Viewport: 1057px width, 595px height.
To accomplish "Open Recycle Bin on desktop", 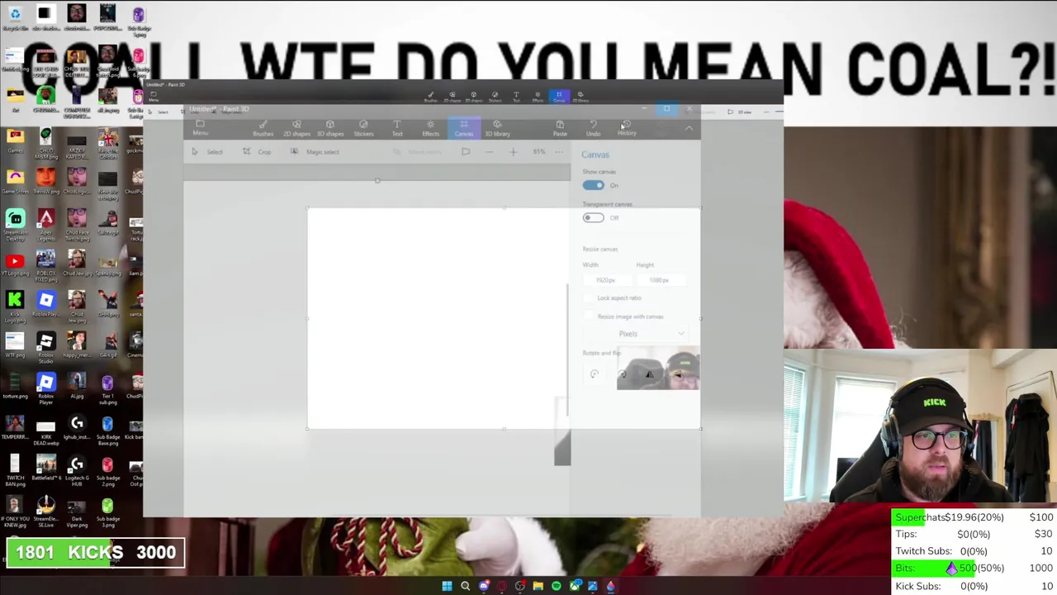I will (x=15, y=17).
